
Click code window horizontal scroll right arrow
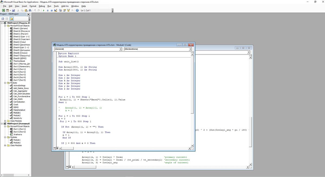[x=189, y=148]
